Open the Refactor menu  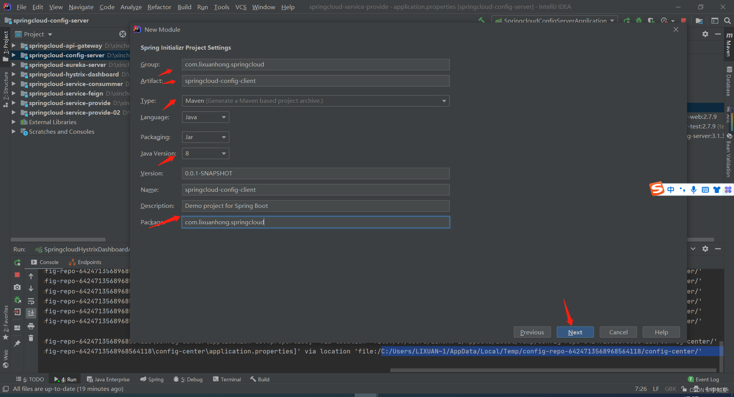pos(159,7)
